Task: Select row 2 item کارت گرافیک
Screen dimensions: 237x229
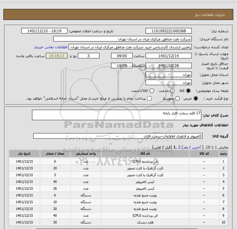Action: (x=145, y=168)
